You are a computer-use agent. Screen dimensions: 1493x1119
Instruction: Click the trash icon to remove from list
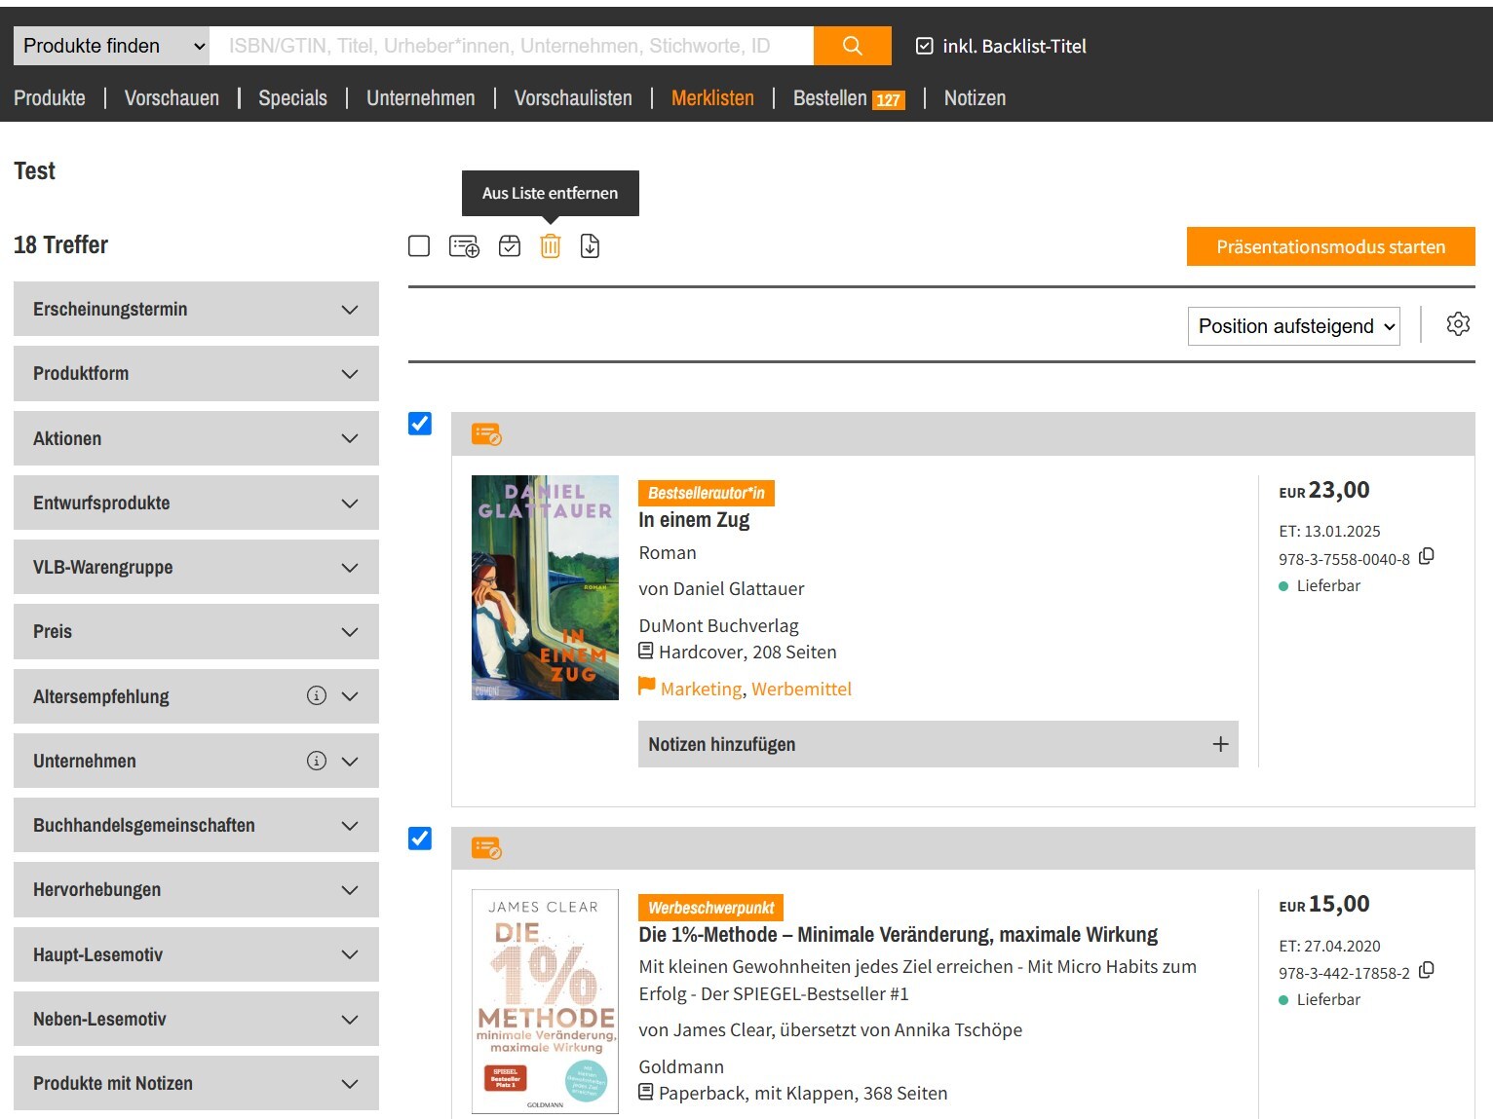[551, 246]
